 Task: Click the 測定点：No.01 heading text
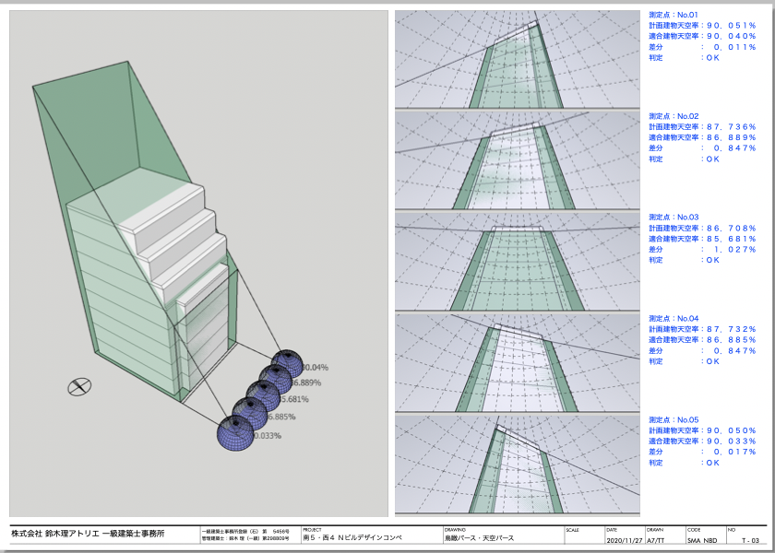(674, 15)
